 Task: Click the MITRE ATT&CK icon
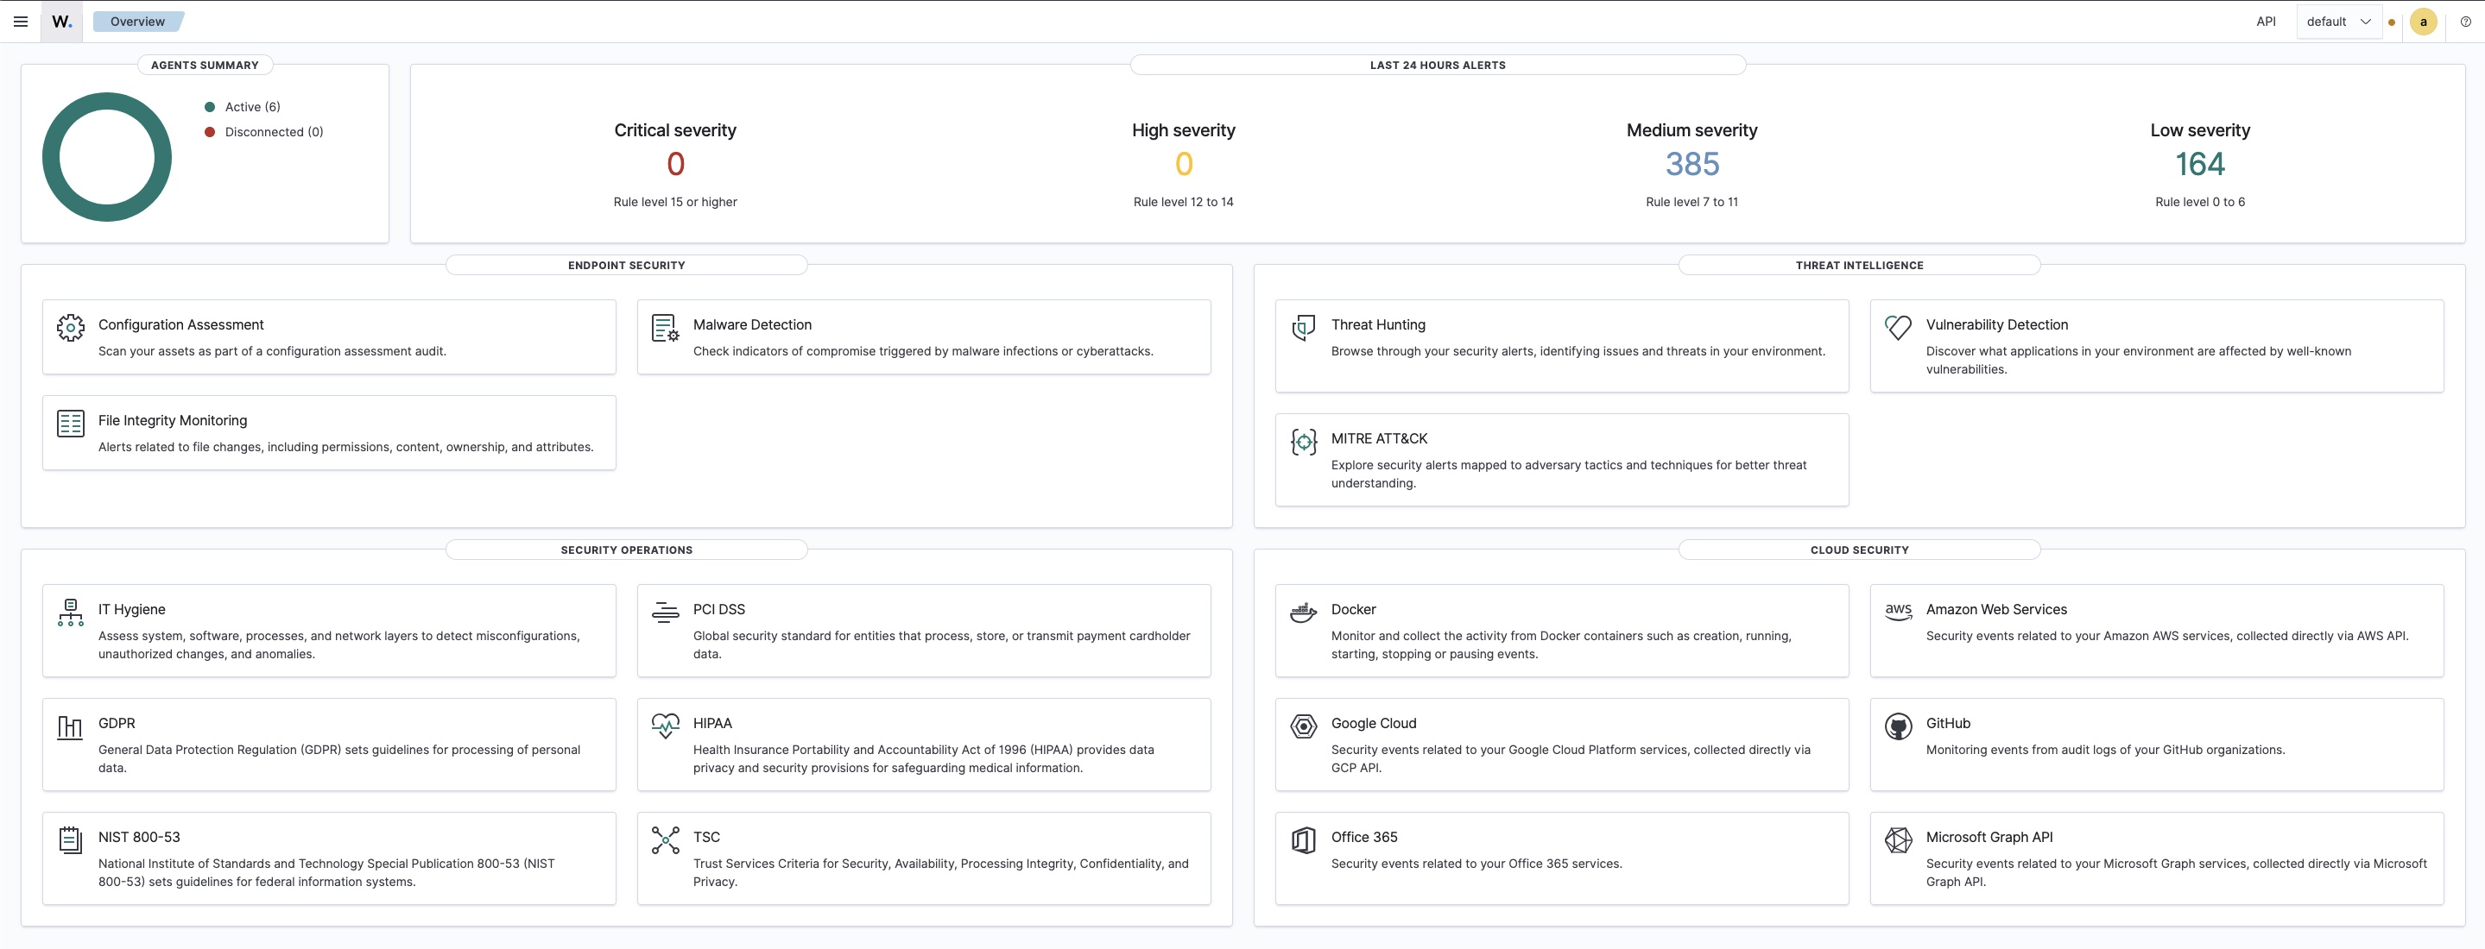tap(1303, 441)
